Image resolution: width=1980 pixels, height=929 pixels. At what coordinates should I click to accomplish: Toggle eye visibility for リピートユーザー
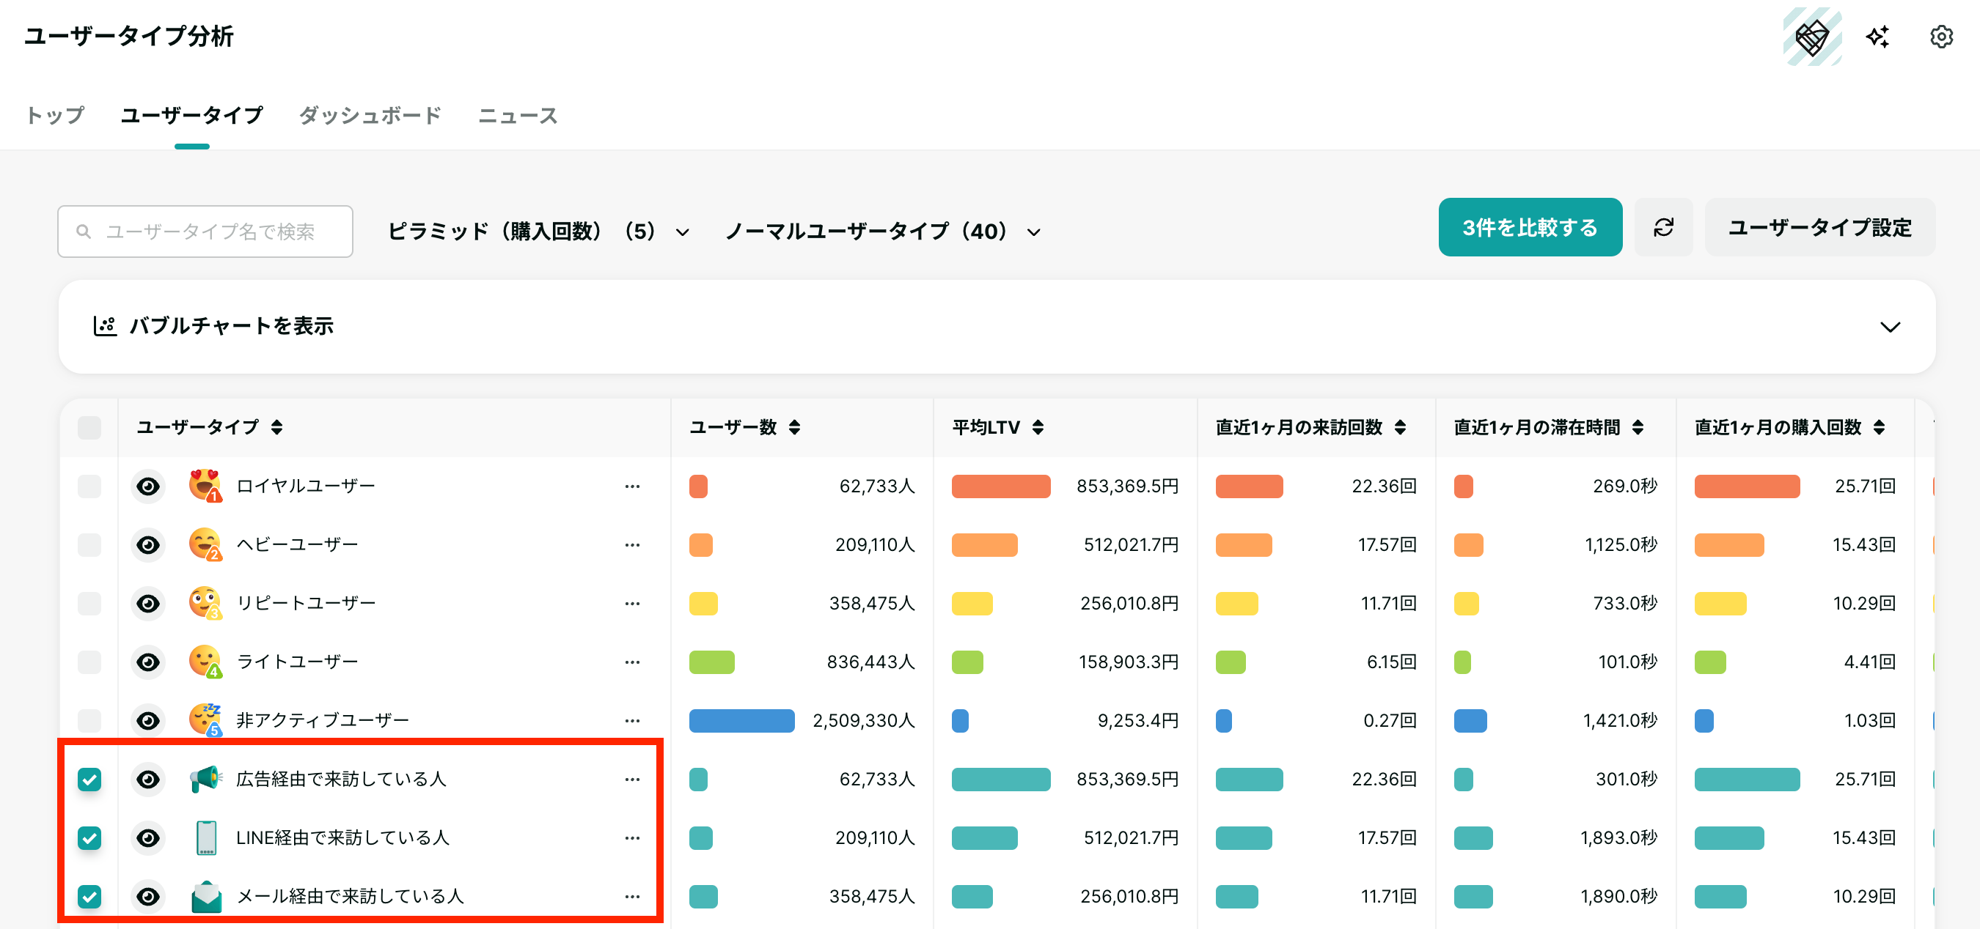[x=147, y=603]
